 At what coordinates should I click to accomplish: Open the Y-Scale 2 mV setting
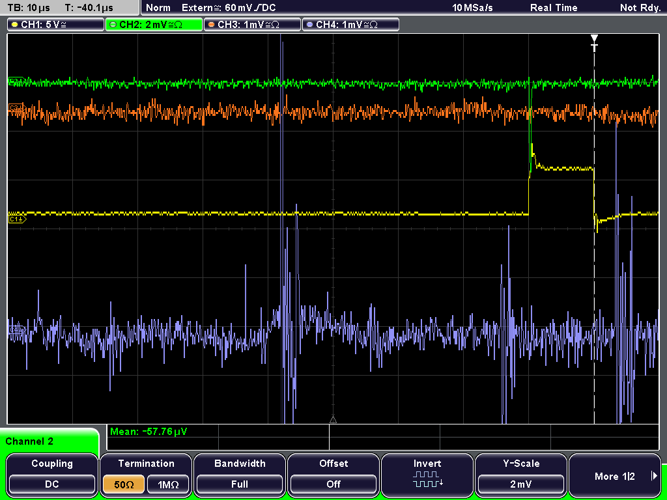(521, 475)
